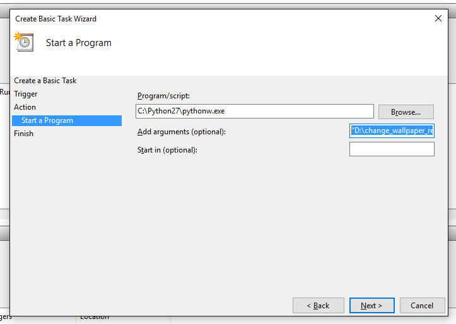This screenshot has width=456, height=324.
Task: Select the Action step in sidebar
Action: pyautogui.click(x=25, y=107)
